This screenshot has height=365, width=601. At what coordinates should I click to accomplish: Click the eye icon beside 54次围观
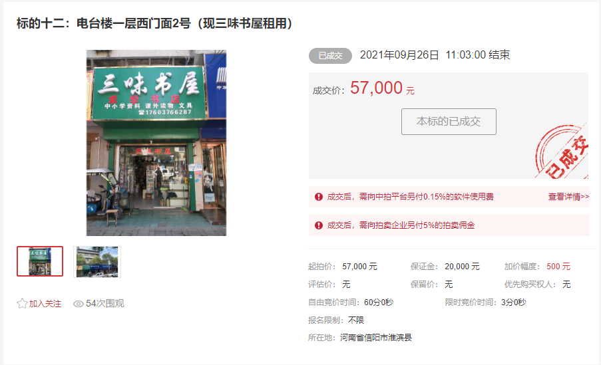[78, 304]
